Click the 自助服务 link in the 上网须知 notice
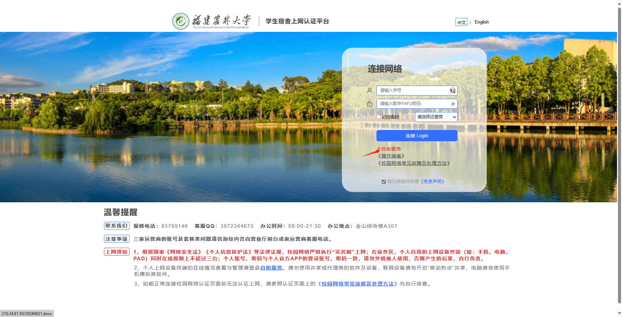 [x=271, y=268]
